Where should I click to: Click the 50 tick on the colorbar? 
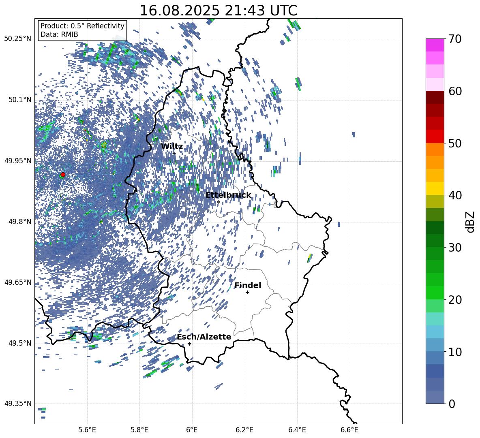click(454, 143)
